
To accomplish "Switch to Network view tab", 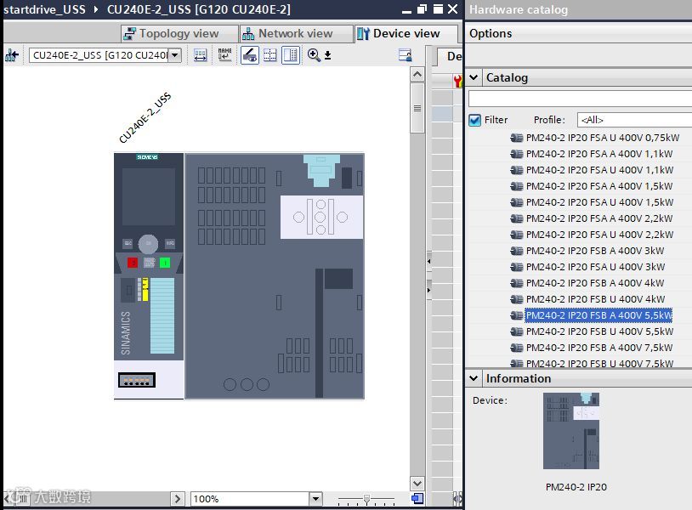I will (x=296, y=33).
